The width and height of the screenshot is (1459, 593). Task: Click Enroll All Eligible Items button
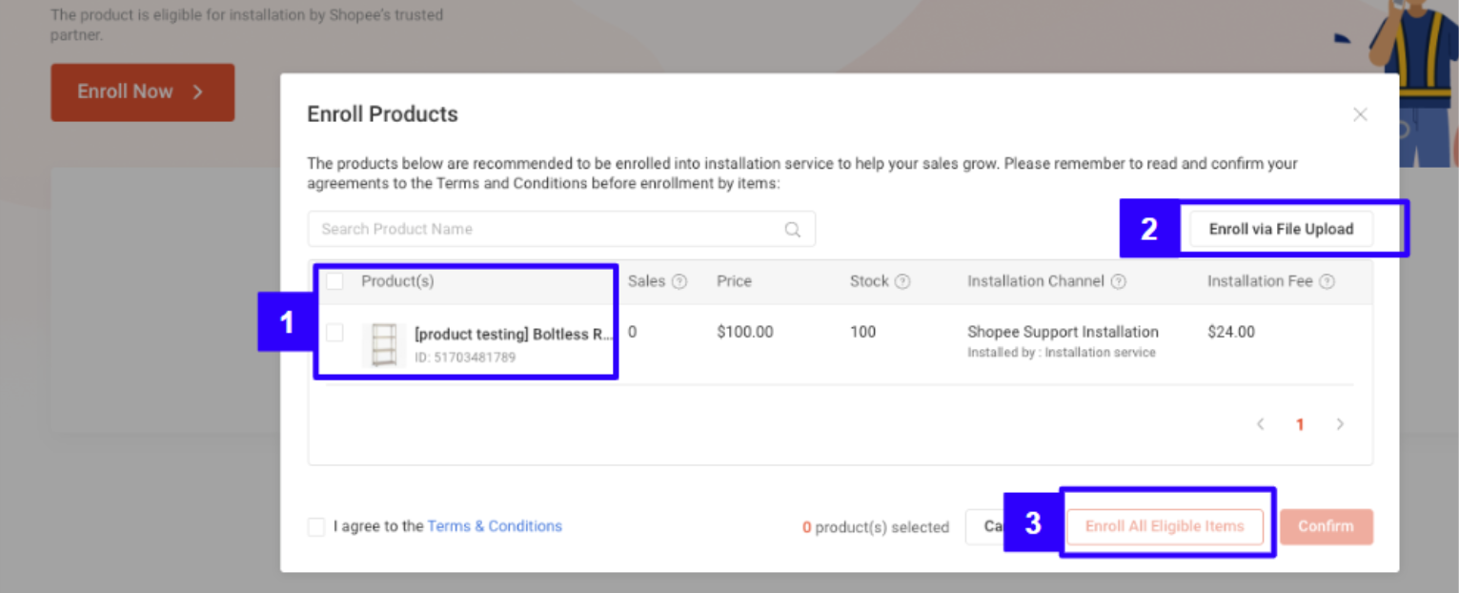tap(1165, 526)
